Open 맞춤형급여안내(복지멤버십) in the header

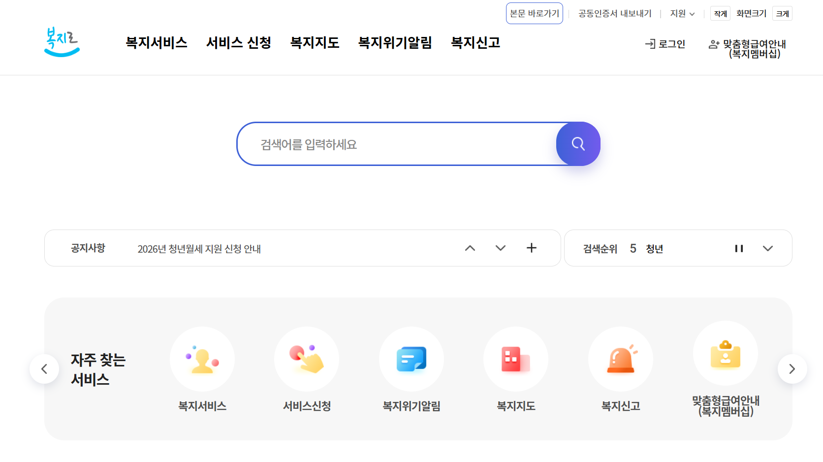click(x=755, y=49)
